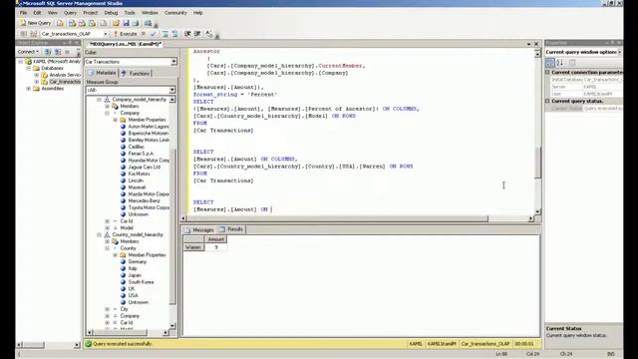638x359 pixels.
Task: Click the Parse checkmark icon
Action: click(153, 34)
